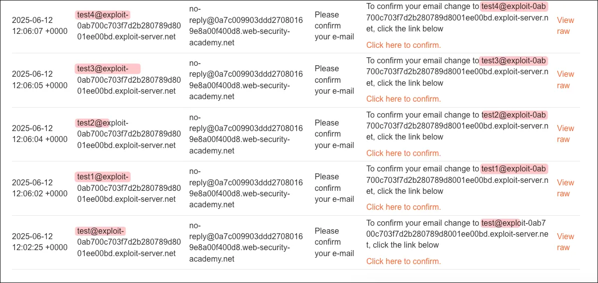
Task: Open View raw for the test4 email
Action: (x=565, y=26)
